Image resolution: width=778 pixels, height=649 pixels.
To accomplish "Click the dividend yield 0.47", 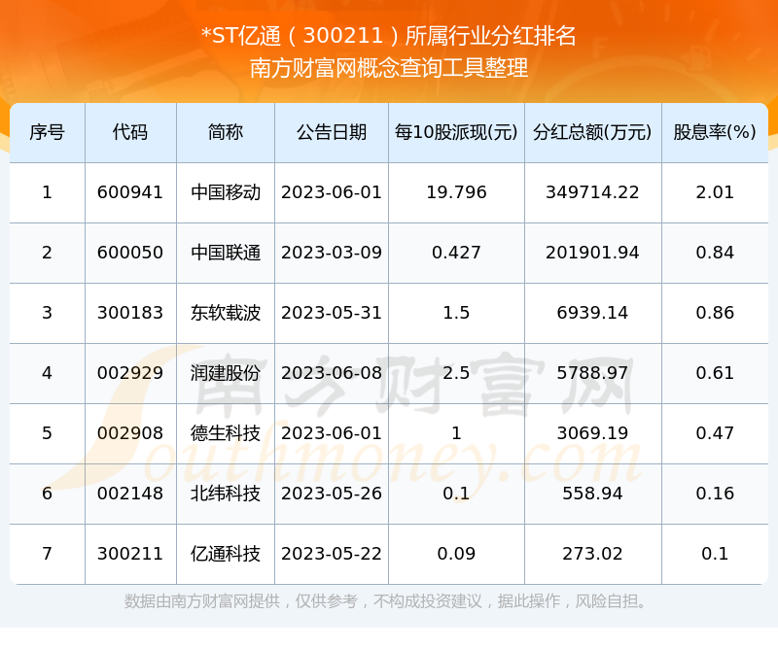I will (715, 433).
